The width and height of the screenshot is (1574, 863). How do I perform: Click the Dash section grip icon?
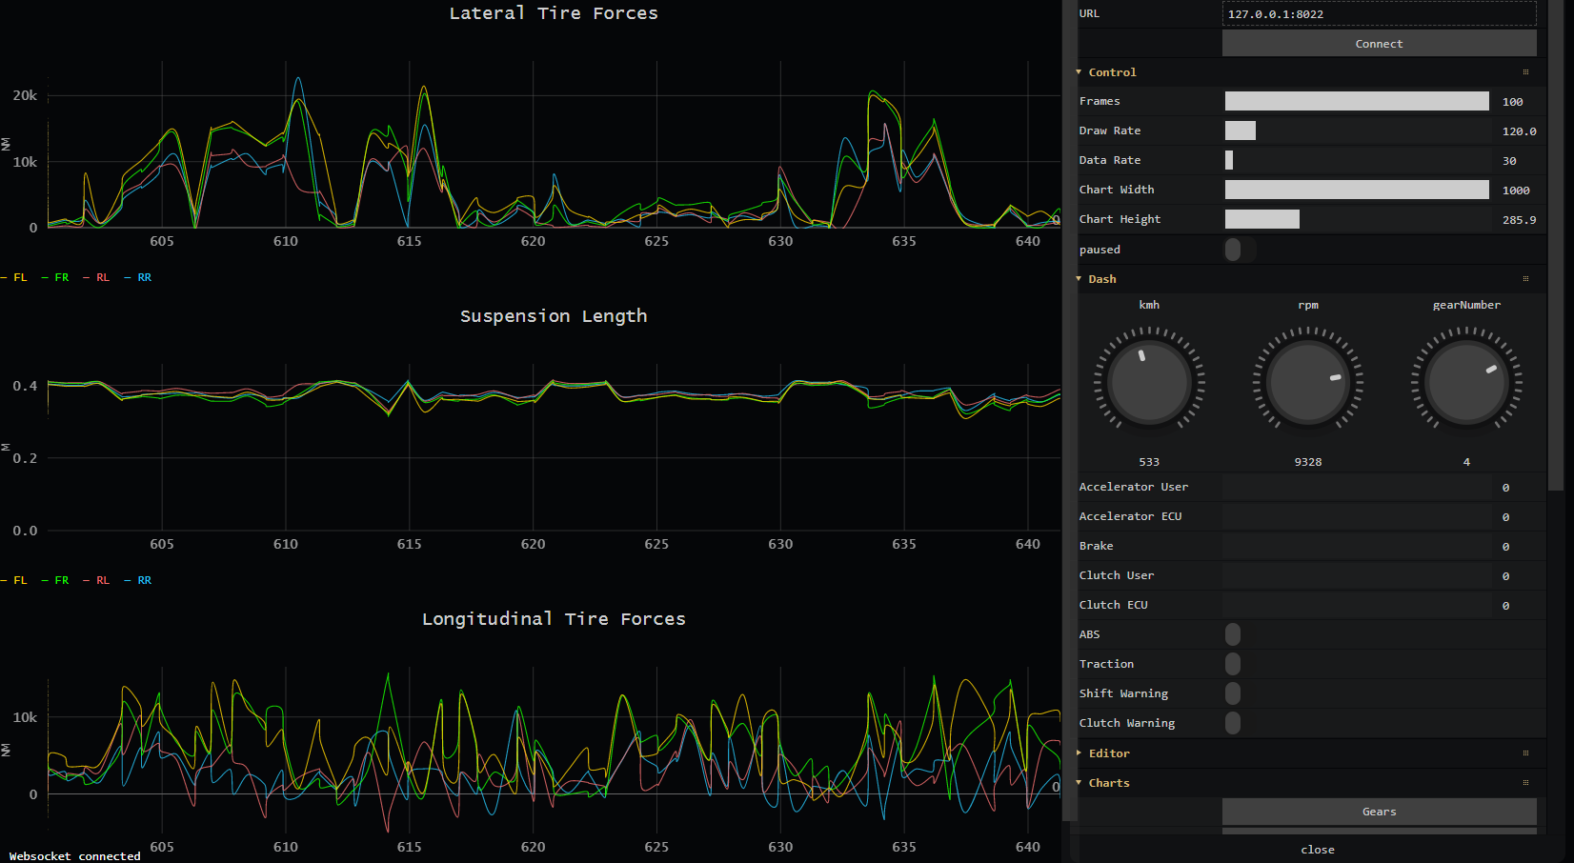pos(1525,278)
